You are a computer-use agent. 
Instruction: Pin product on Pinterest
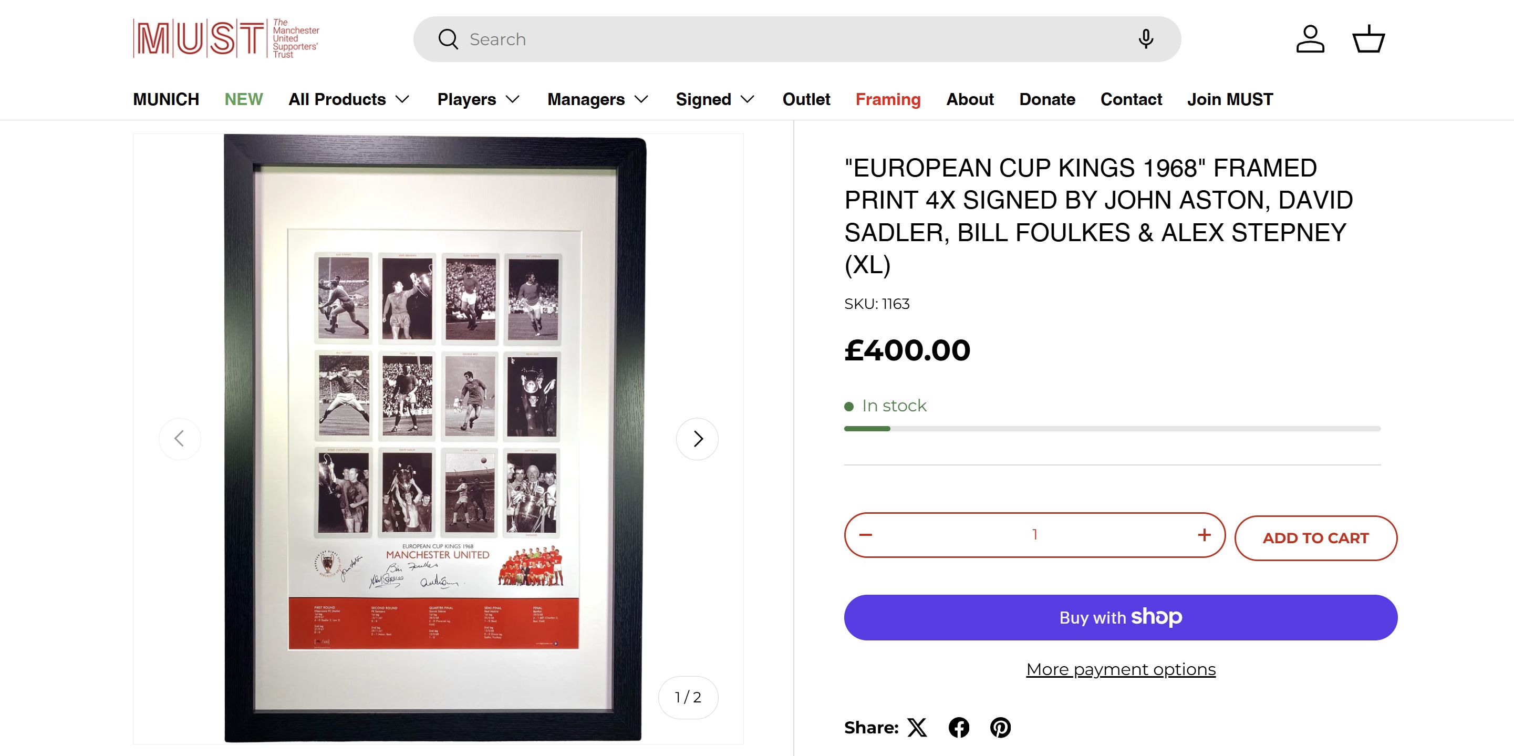1000,728
